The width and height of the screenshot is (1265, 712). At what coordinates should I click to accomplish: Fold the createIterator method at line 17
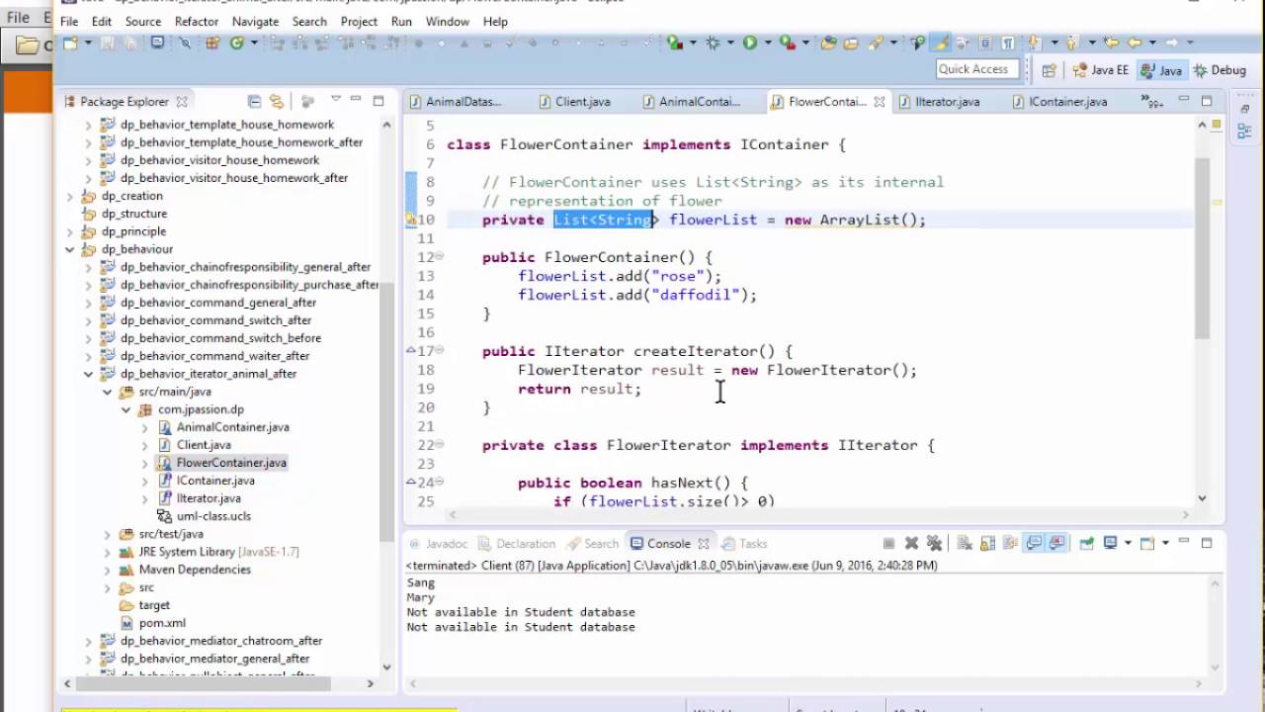click(440, 351)
